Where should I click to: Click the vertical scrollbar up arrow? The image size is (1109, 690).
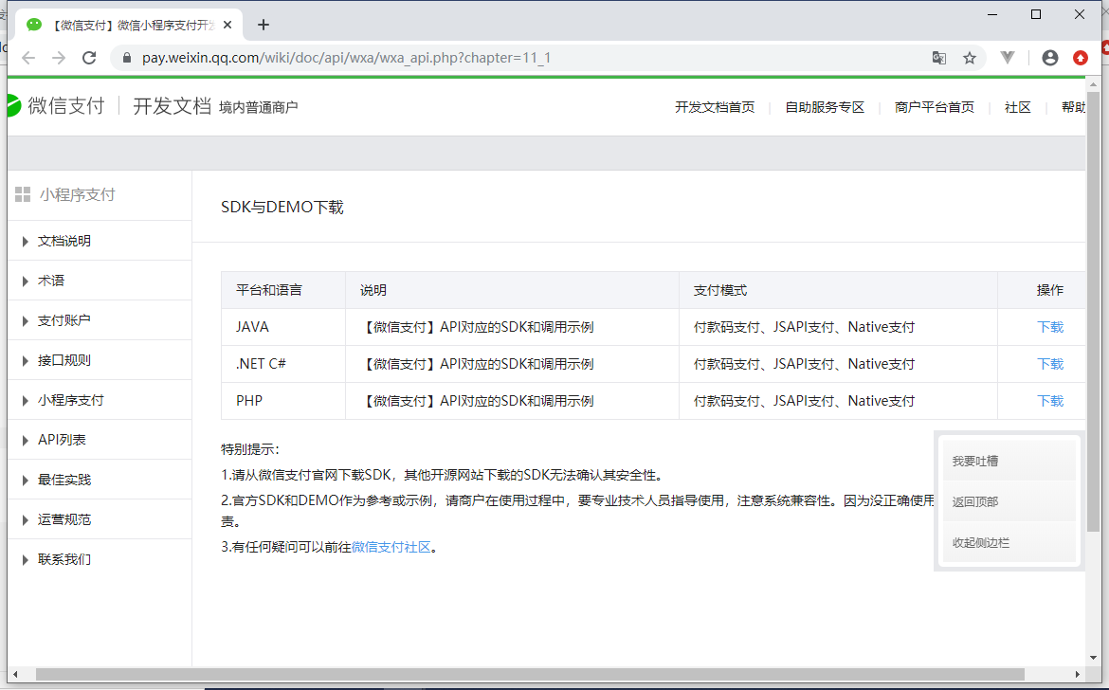pos(1094,83)
